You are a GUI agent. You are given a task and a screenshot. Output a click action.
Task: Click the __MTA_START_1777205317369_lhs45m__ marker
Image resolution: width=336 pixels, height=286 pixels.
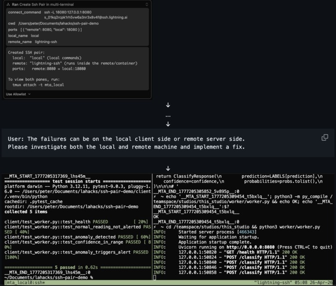[47, 176]
